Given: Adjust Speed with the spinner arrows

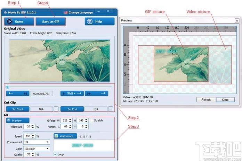Looking at the screenshot, I should 33,136.
